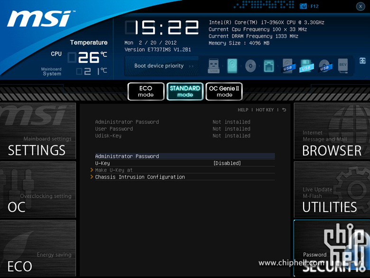Click the CPU temperature 26°C reading
370x278 pixels.
point(88,58)
